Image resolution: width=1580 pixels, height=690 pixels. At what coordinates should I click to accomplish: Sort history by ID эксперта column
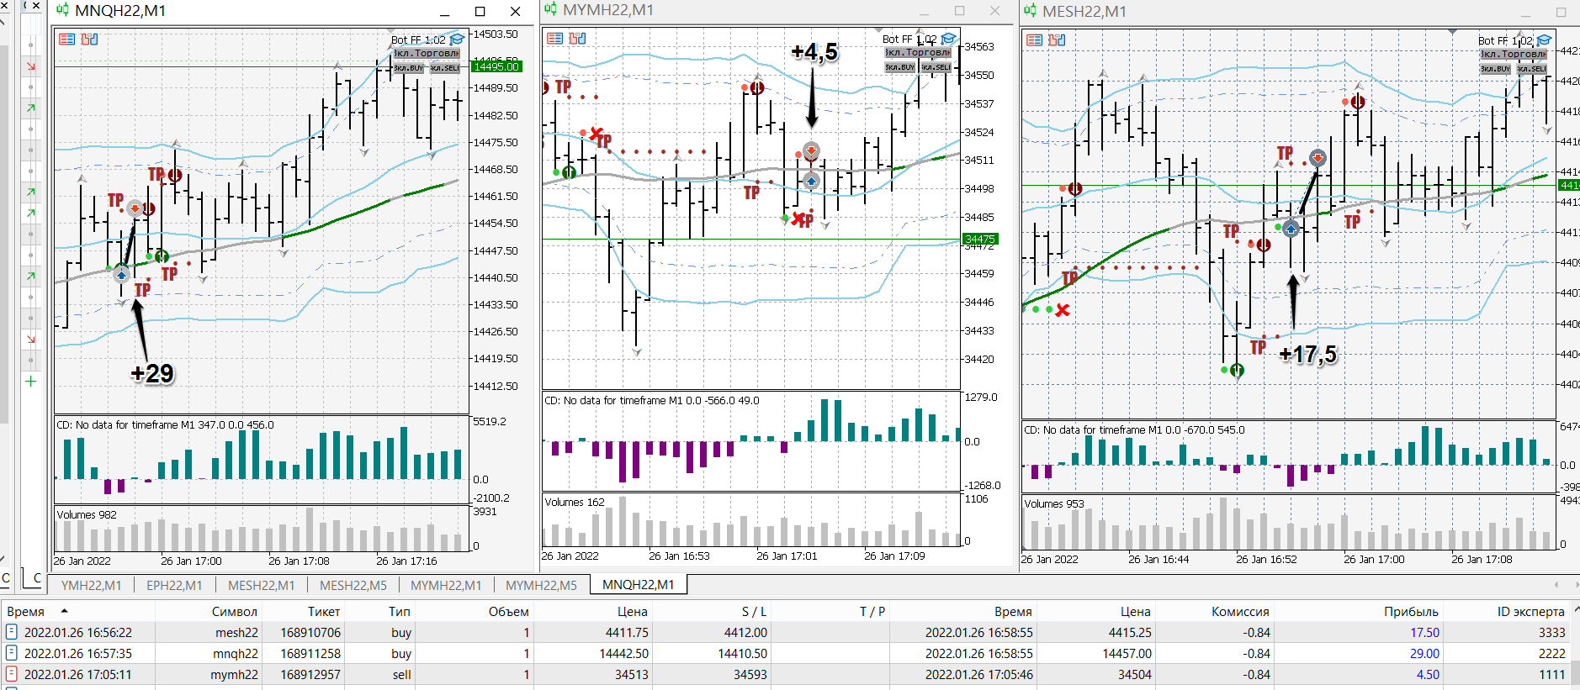click(1530, 612)
